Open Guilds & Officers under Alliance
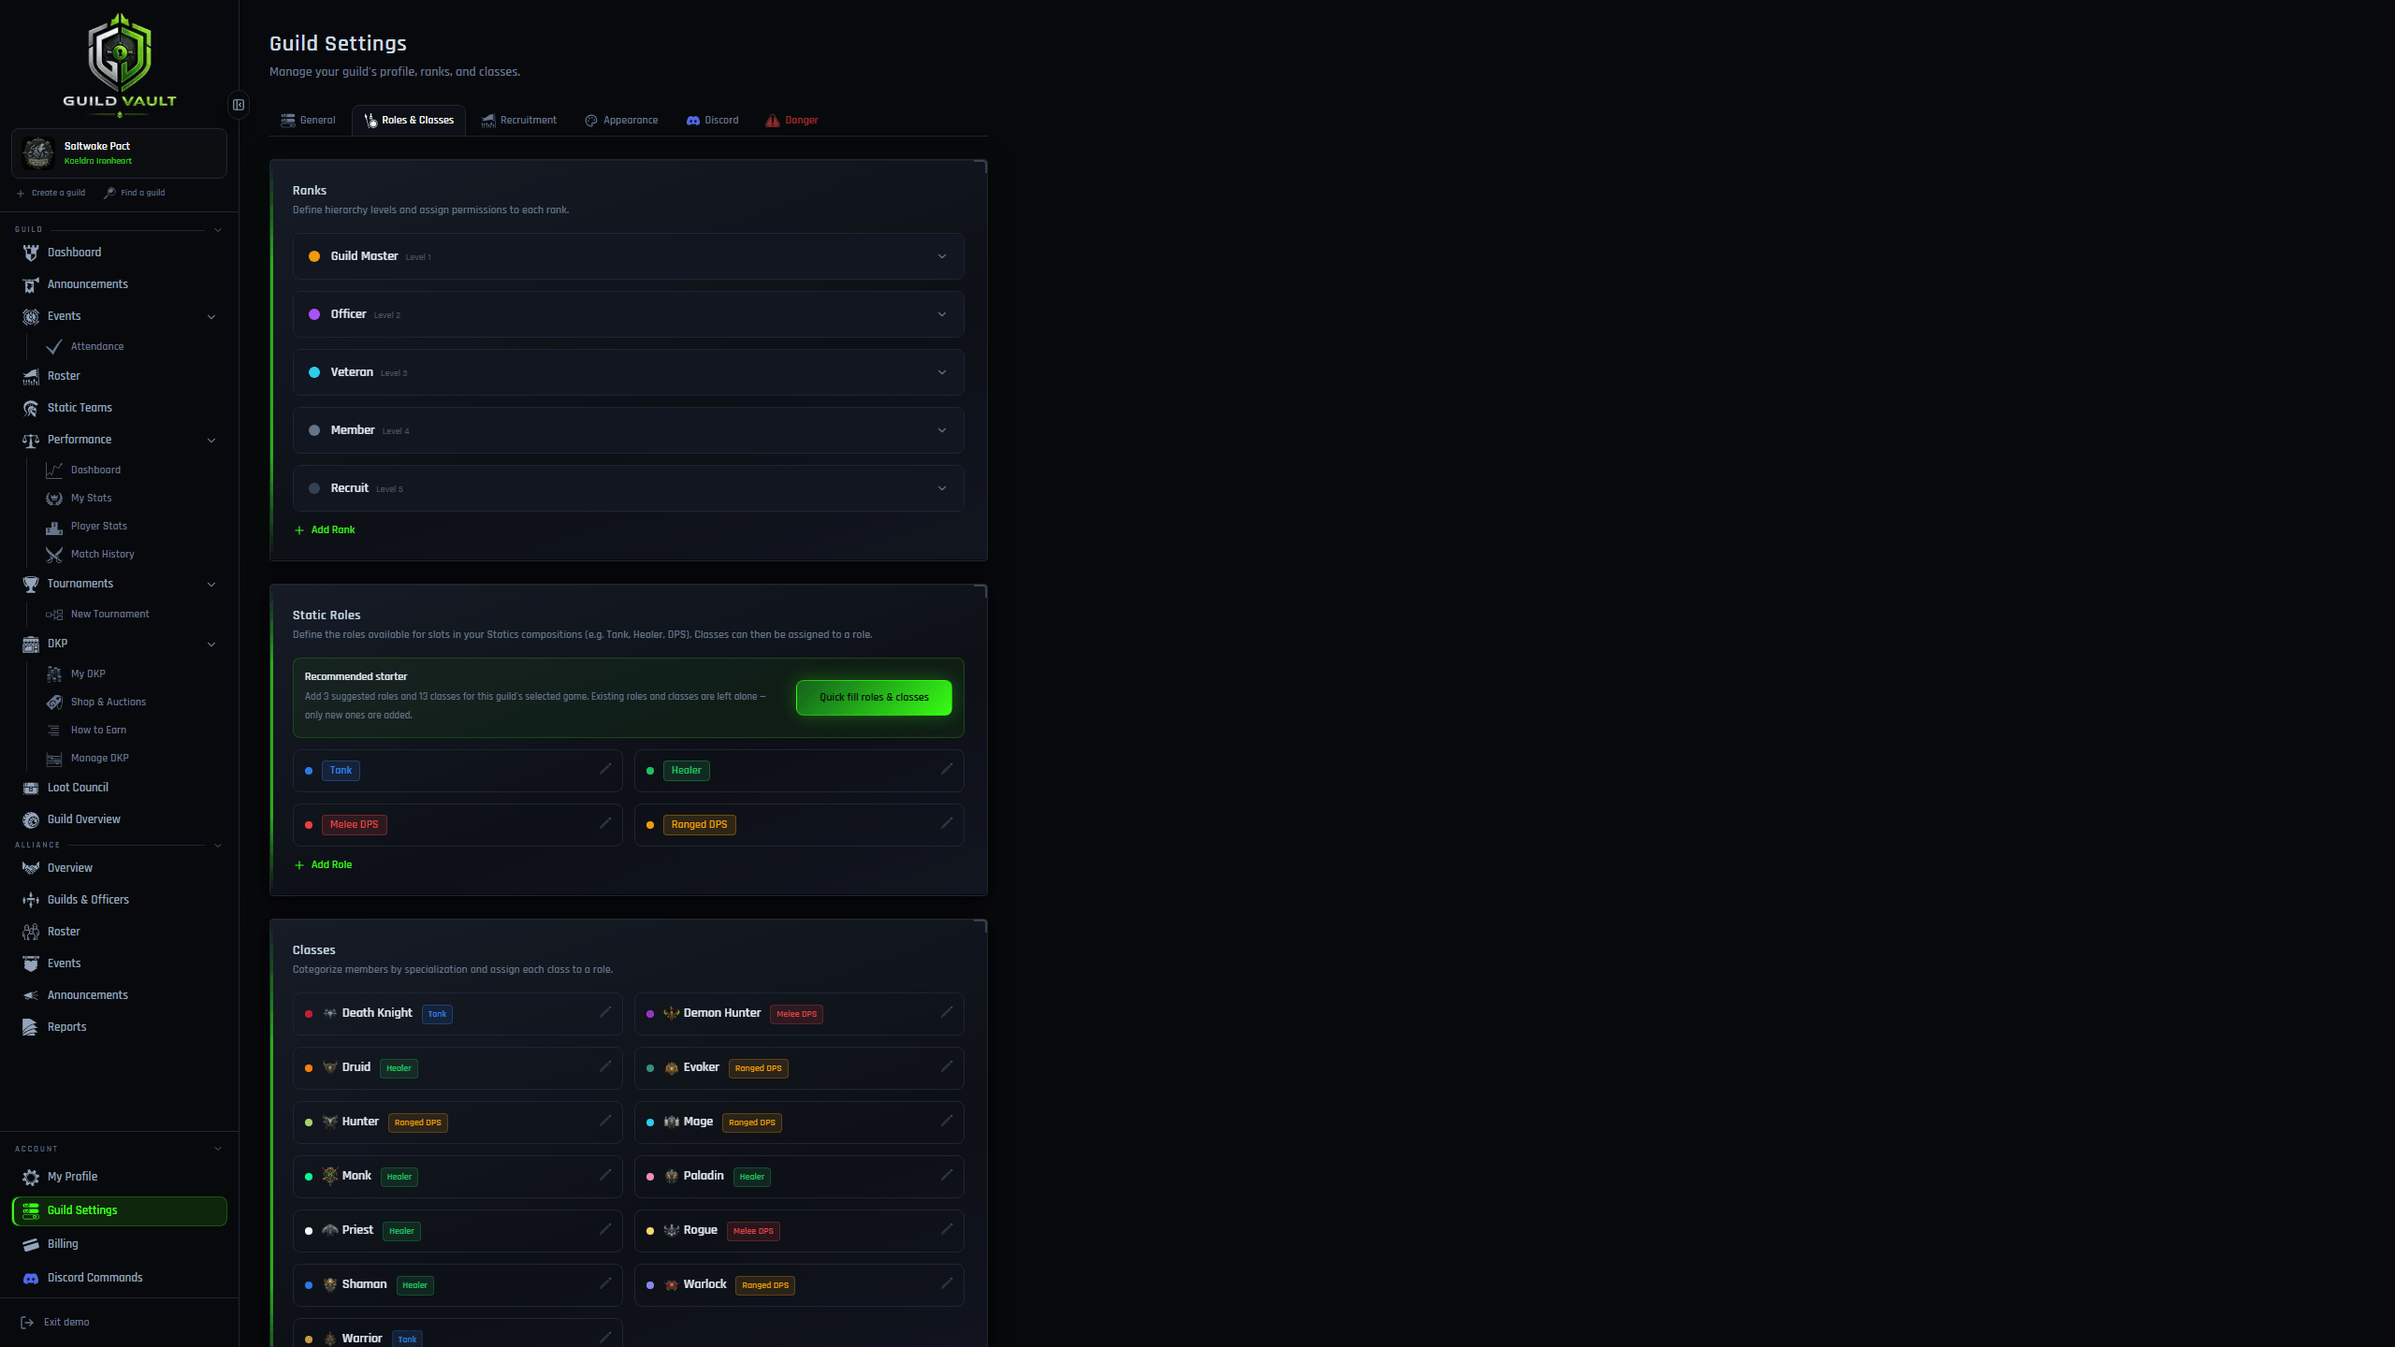 click(x=120, y=900)
